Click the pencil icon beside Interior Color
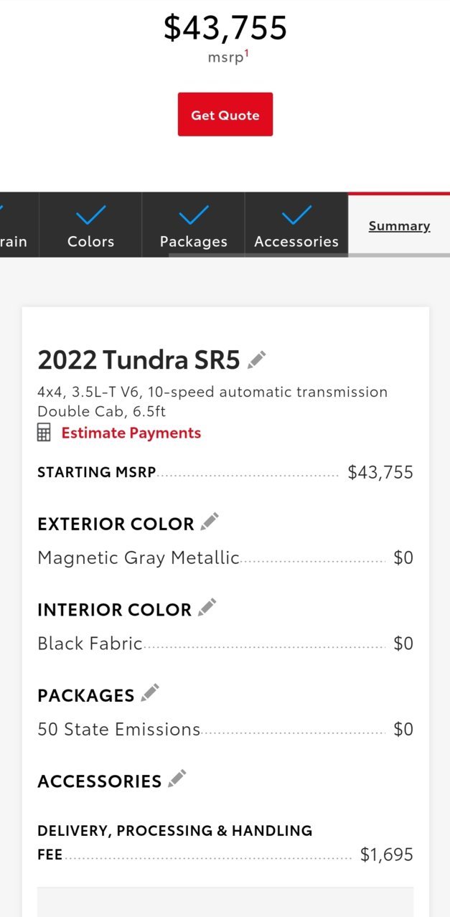Screen dimensions: 450x917 tap(207, 608)
